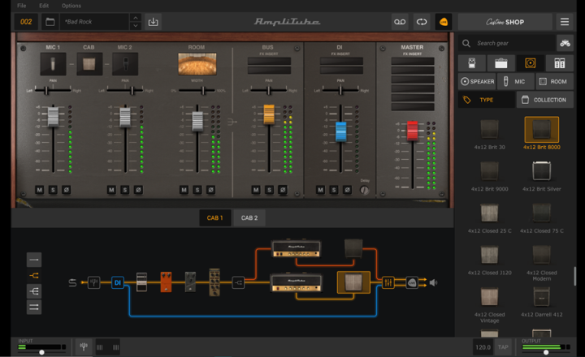Open the first DI FX insert slot
585x357 pixels.
click(341, 61)
